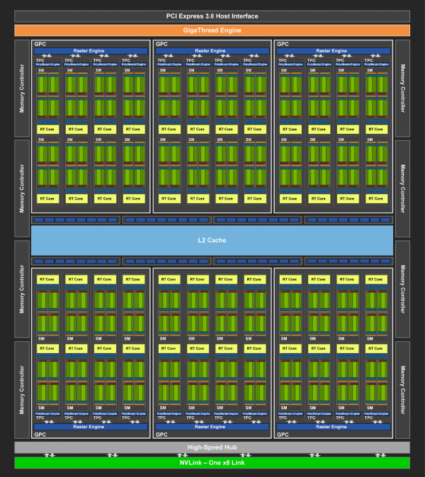Screen dimensions: 425x477
Task: Click the upper RT Core in top-left GPC's leftmost TPC
Action: click(47, 130)
